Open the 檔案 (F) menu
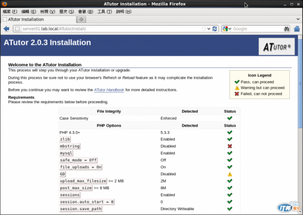This screenshot has height=215, width=303. pos(10,12)
